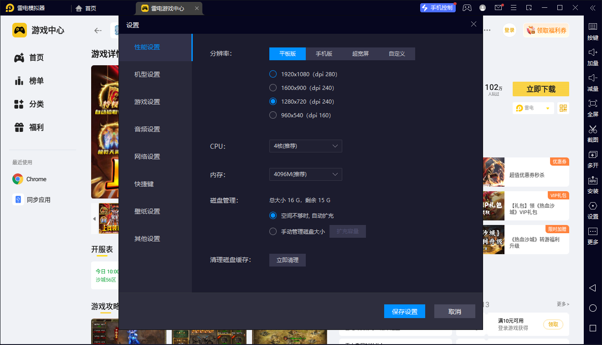Image resolution: width=602 pixels, height=345 pixels.
Task: Open the 按键 keyboard mapping tool
Action: point(592,31)
